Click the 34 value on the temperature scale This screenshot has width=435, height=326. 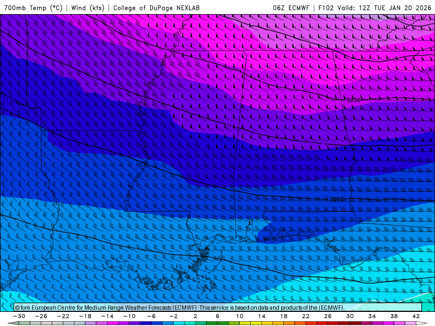point(372,316)
